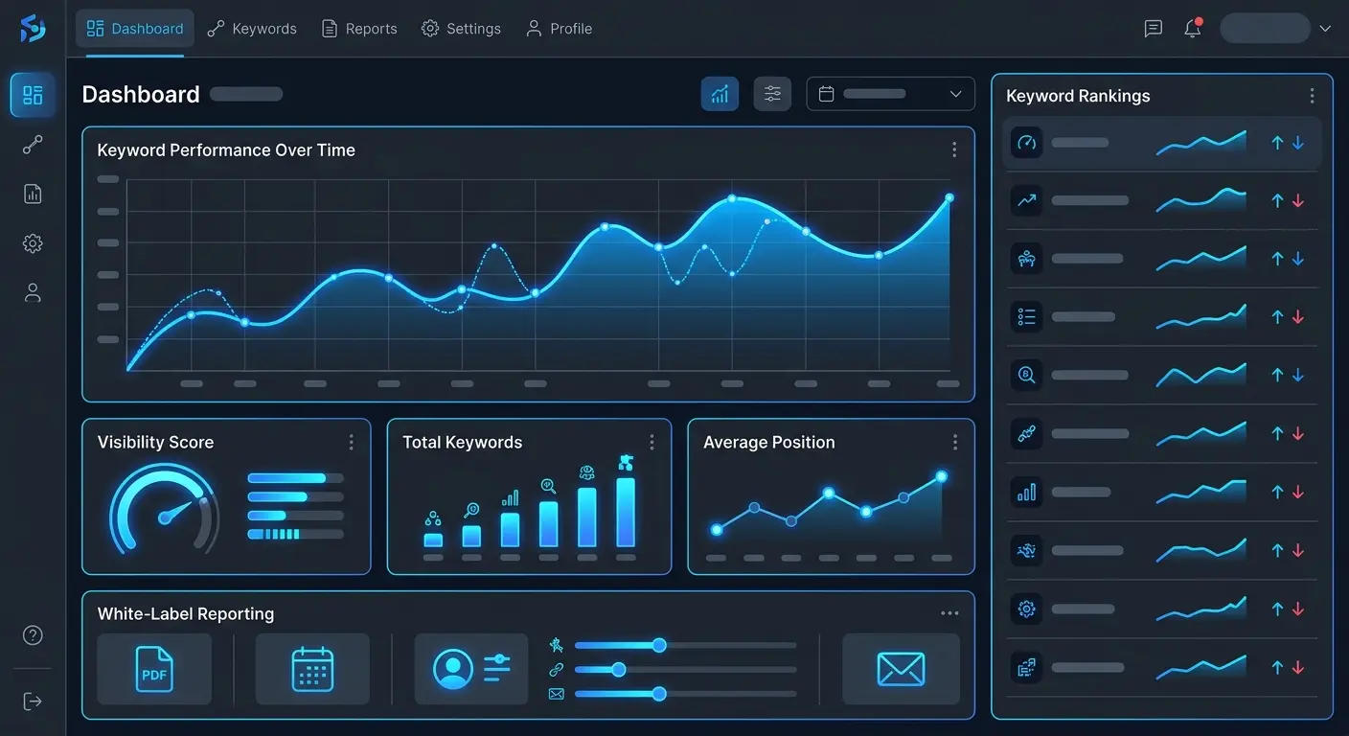Click the slider beside the small envelope icon
Image resolution: width=1349 pixels, height=736 pixels.
pos(685,693)
